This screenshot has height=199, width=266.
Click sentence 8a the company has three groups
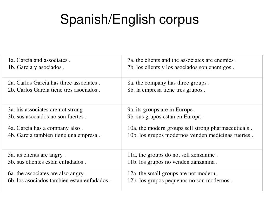coord(168,83)
